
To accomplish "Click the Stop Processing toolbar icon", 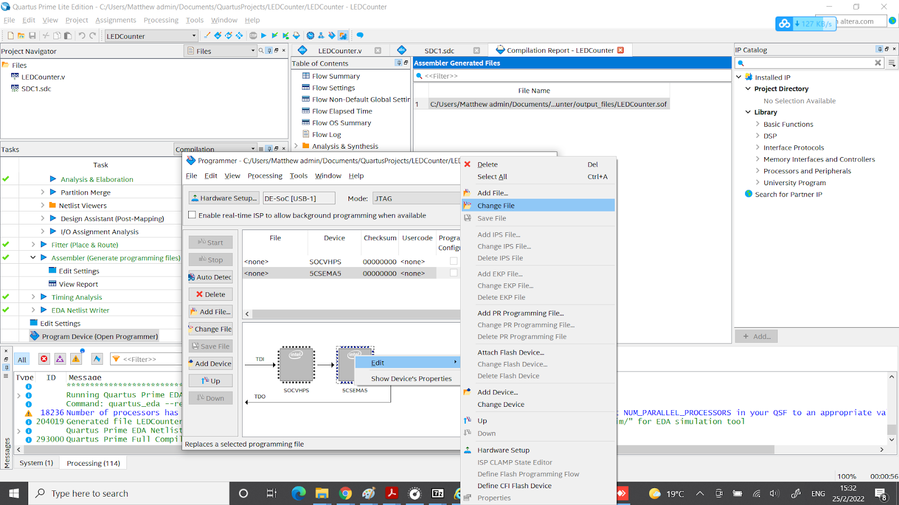I will click(253, 35).
